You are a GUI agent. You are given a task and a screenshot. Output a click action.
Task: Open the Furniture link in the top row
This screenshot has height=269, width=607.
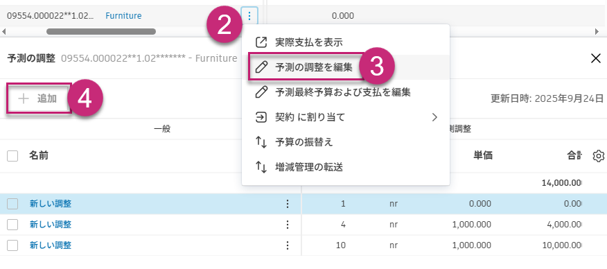[123, 16]
